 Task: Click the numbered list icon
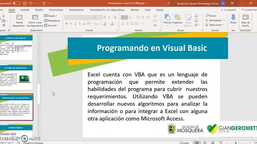coord(131,17)
